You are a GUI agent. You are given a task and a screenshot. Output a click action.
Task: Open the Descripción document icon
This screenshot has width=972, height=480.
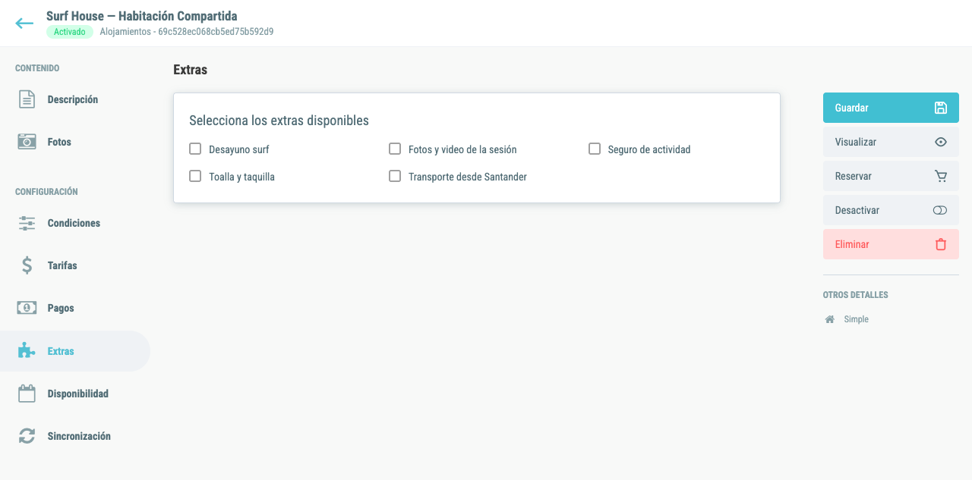click(x=27, y=99)
